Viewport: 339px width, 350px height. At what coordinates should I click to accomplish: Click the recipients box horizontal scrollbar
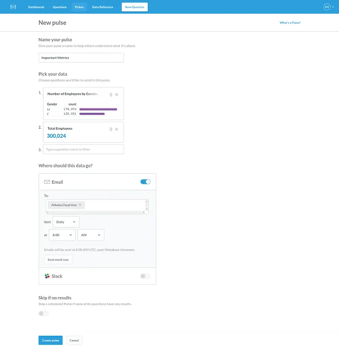pyautogui.click(x=95, y=212)
